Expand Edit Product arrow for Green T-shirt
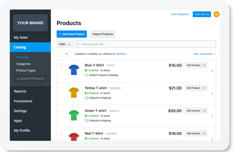The image size is (235, 152). coord(205,111)
